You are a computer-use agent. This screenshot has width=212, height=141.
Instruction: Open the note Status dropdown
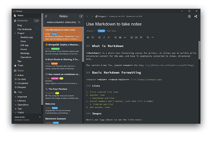[90, 31]
